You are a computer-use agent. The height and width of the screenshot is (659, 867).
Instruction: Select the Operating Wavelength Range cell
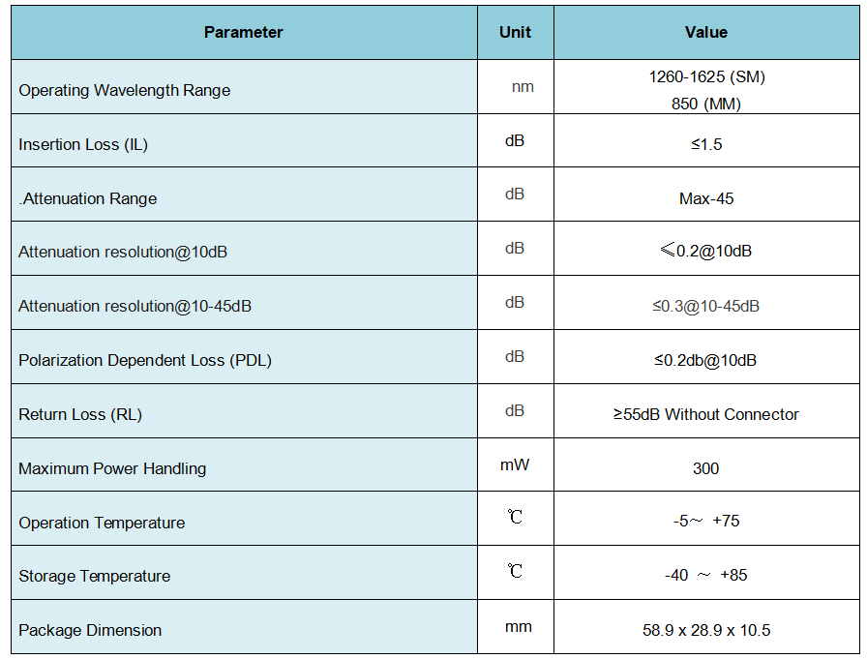click(x=125, y=90)
